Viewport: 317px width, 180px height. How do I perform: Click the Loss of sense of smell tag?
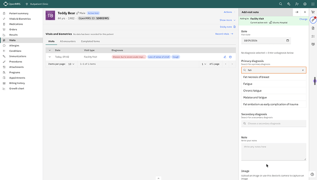click(158, 57)
